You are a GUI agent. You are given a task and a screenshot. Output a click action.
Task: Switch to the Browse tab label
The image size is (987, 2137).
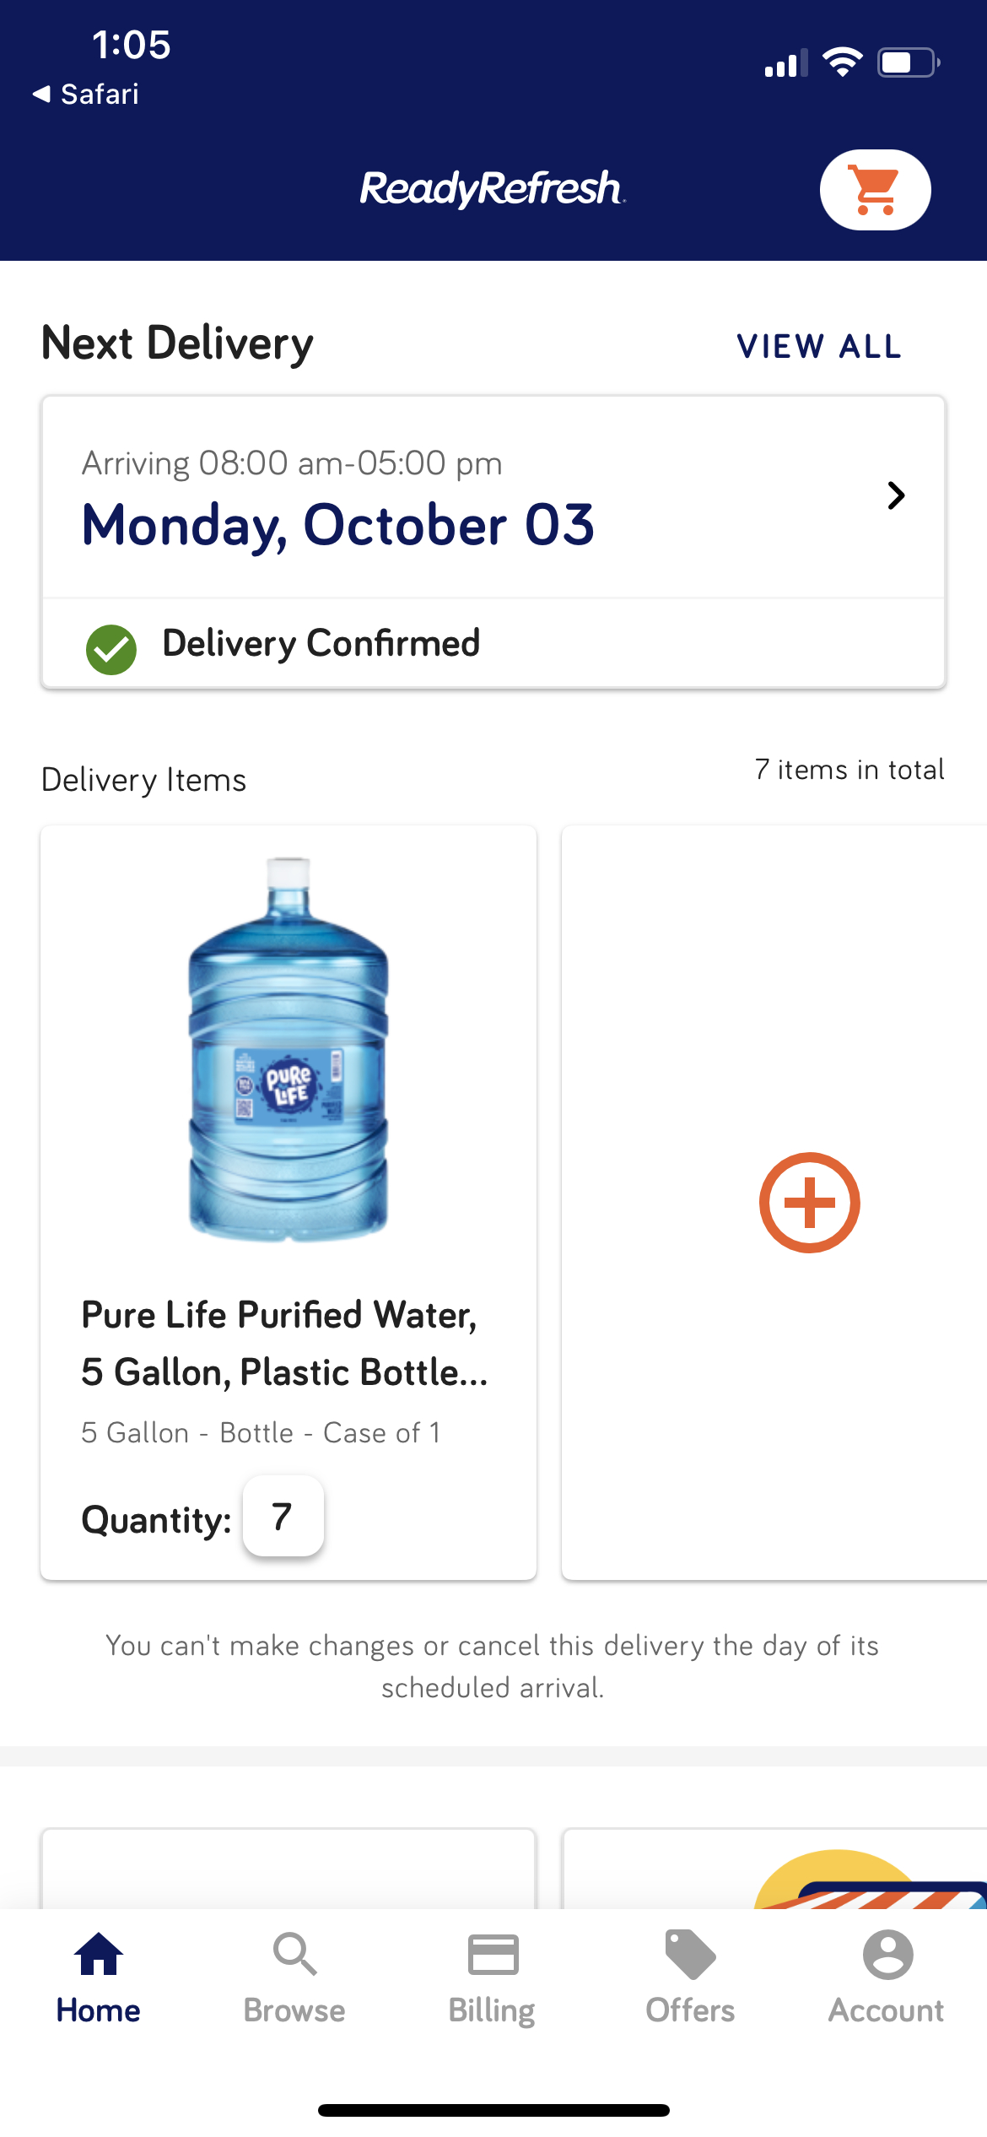pyautogui.click(x=294, y=2010)
